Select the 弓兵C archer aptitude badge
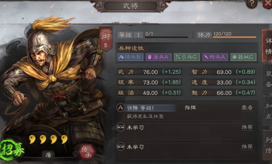Screen dimensions: 272x164 187,57
